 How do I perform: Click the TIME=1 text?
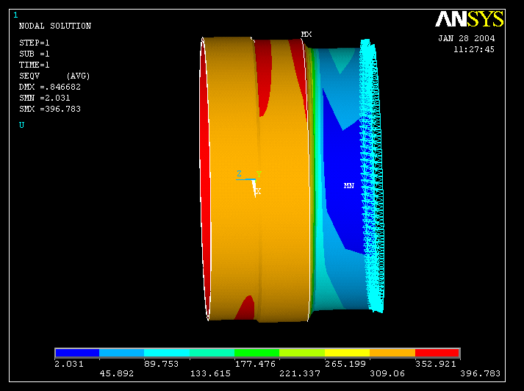tap(35, 65)
